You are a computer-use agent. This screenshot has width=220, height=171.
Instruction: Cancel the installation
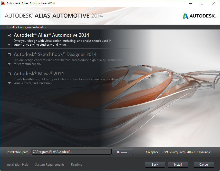pos(204,165)
